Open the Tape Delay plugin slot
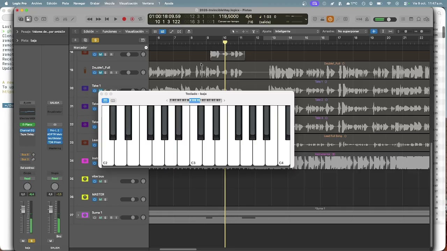447x251 pixels. click(x=27, y=135)
